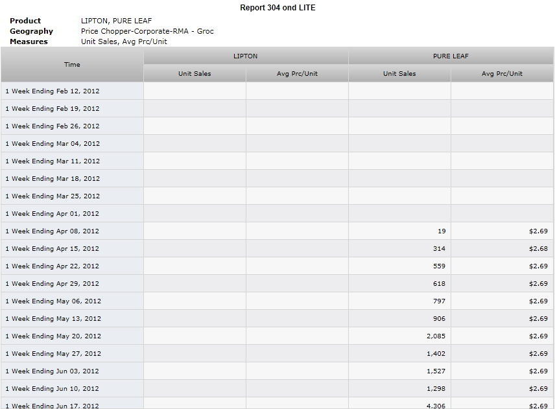Select Pure Leaf unit sales value "559"
This screenshot has height=409, width=555.
pyautogui.click(x=439, y=266)
